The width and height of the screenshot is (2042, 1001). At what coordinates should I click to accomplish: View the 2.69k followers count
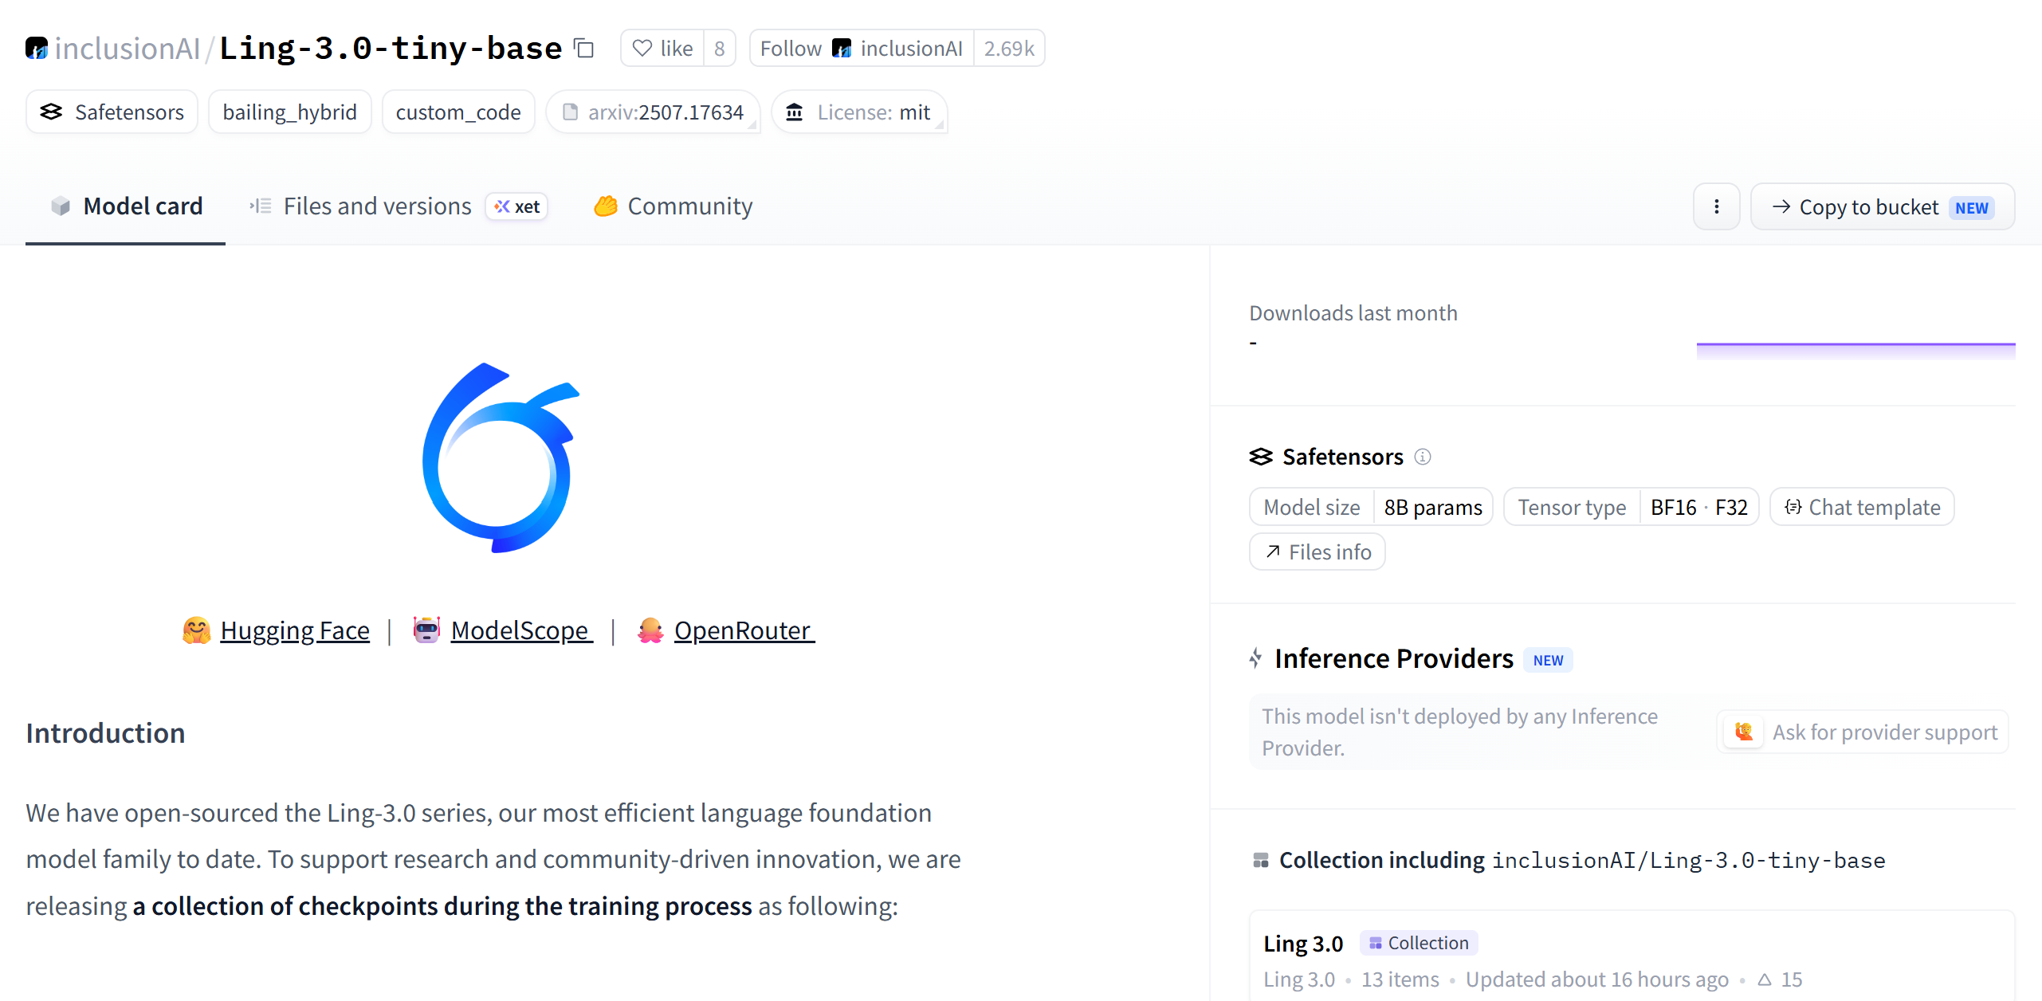(x=1009, y=49)
